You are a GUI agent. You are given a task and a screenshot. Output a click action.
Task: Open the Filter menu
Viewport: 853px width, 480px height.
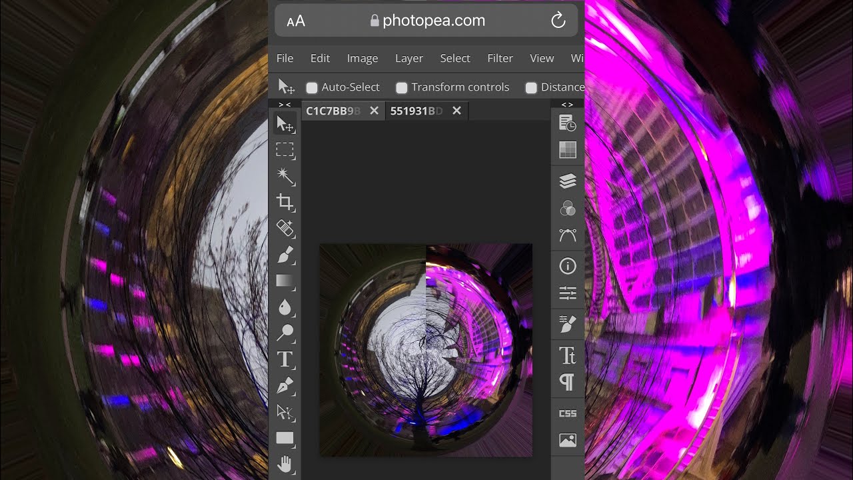[500, 58]
